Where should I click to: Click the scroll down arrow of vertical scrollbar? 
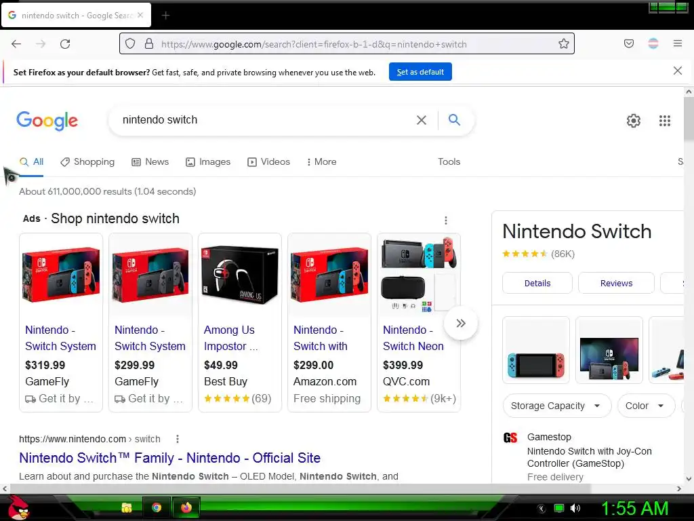pos(689,478)
